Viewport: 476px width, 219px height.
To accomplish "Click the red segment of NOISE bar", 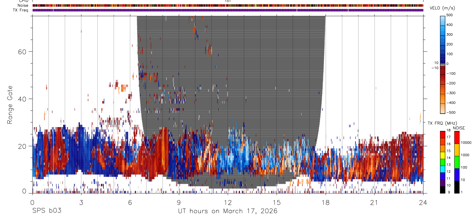I will (x=457, y=137).
